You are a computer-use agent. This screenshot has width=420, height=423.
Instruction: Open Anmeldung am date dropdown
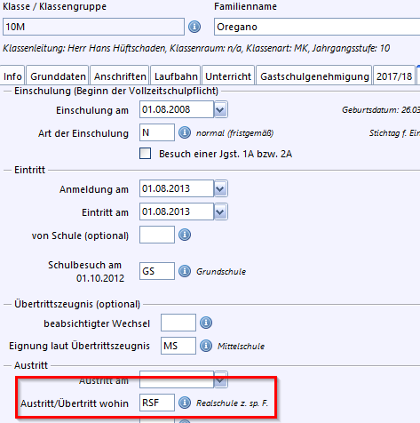click(x=220, y=188)
